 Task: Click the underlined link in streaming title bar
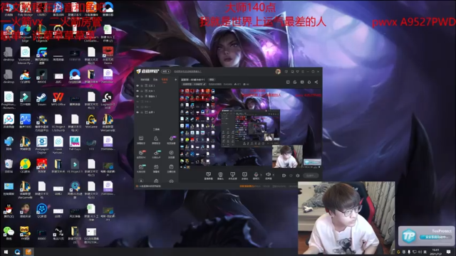(x=187, y=71)
